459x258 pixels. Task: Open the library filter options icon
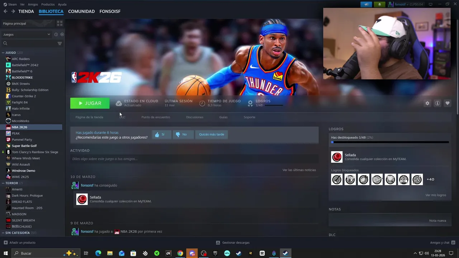(x=60, y=43)
